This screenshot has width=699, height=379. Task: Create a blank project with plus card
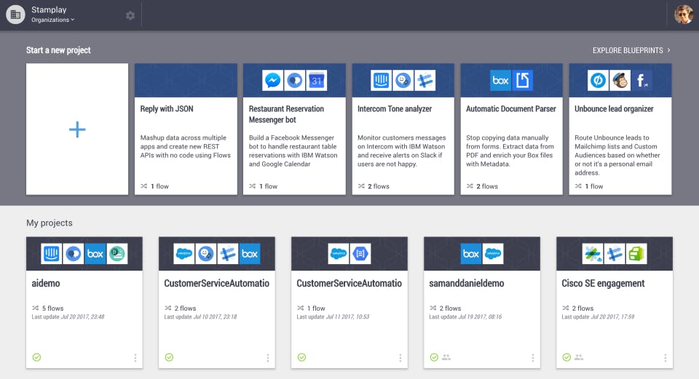[x=77, y=129]
